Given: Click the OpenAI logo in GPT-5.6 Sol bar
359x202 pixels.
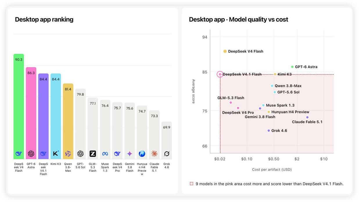Looking at the screenshot, I should 80,154.
